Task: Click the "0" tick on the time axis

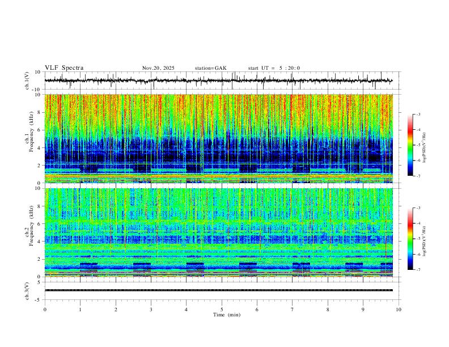Action: point(45,310)
